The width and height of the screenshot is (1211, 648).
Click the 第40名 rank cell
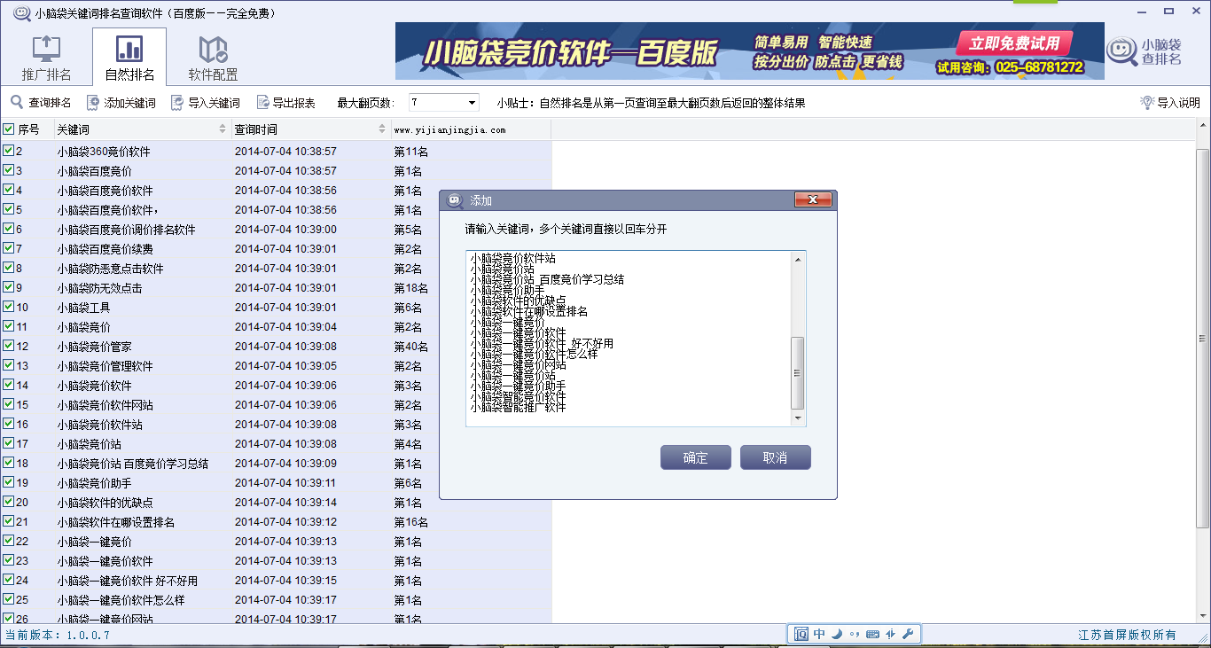[x=411, y=347]
